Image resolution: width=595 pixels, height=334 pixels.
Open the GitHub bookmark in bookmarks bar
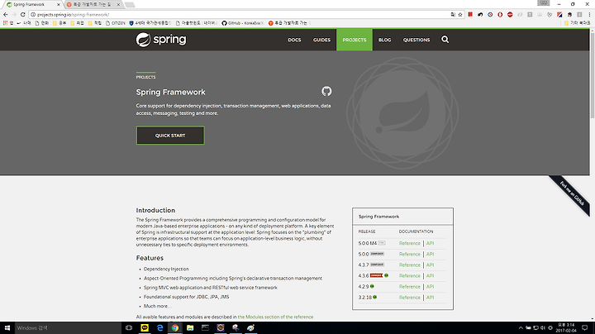pos(243,23)
